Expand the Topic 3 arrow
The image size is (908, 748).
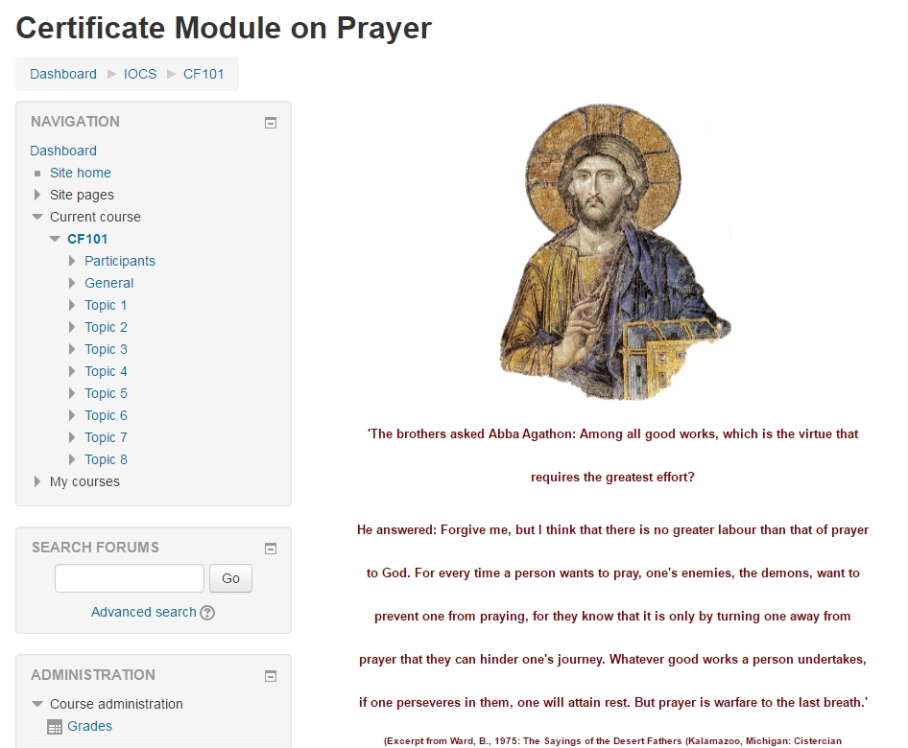click(x=72, y=349)
